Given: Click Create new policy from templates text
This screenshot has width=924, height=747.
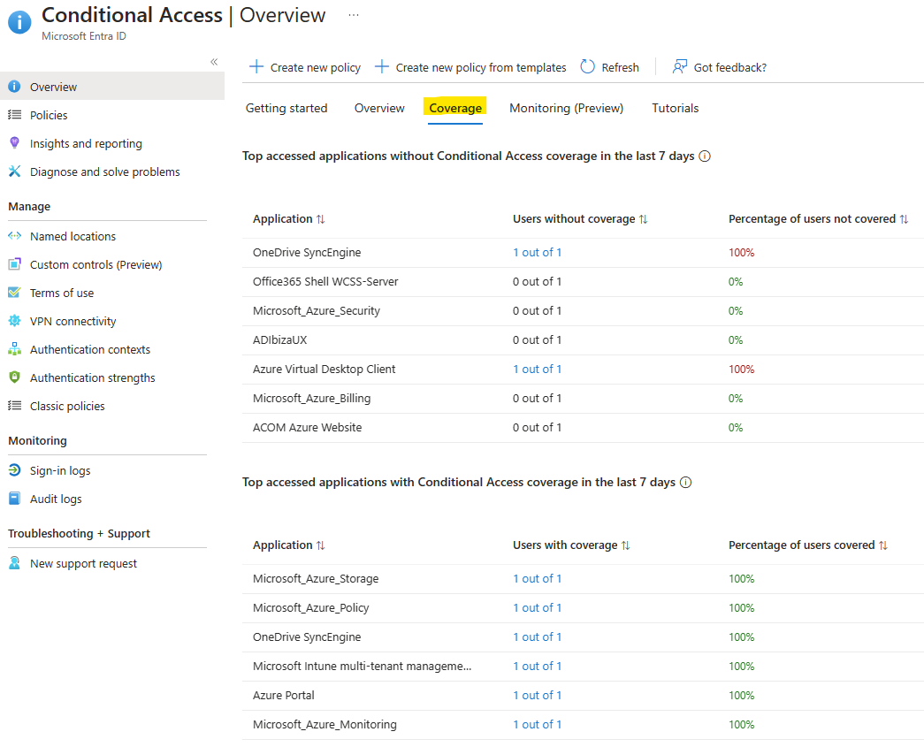Looking at the screenshot, I should (481, 68).
